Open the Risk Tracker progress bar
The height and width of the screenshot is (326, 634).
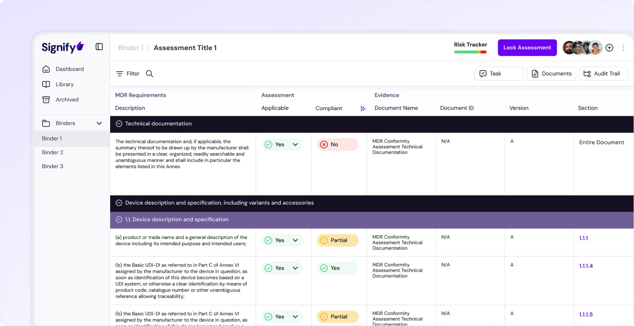pyautogui.click(x=470, y=52)
